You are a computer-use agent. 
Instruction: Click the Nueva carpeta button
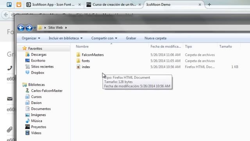155,38
